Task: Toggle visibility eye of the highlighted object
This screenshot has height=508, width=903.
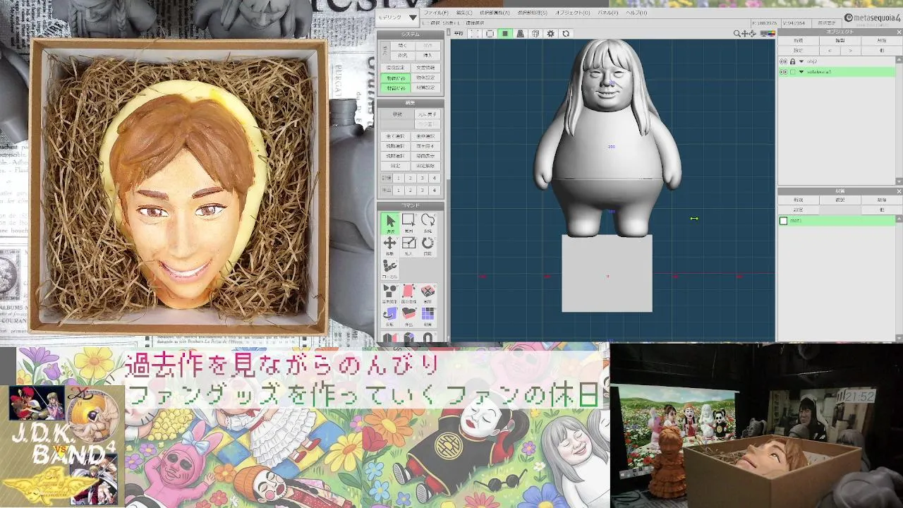Action: 783,72
